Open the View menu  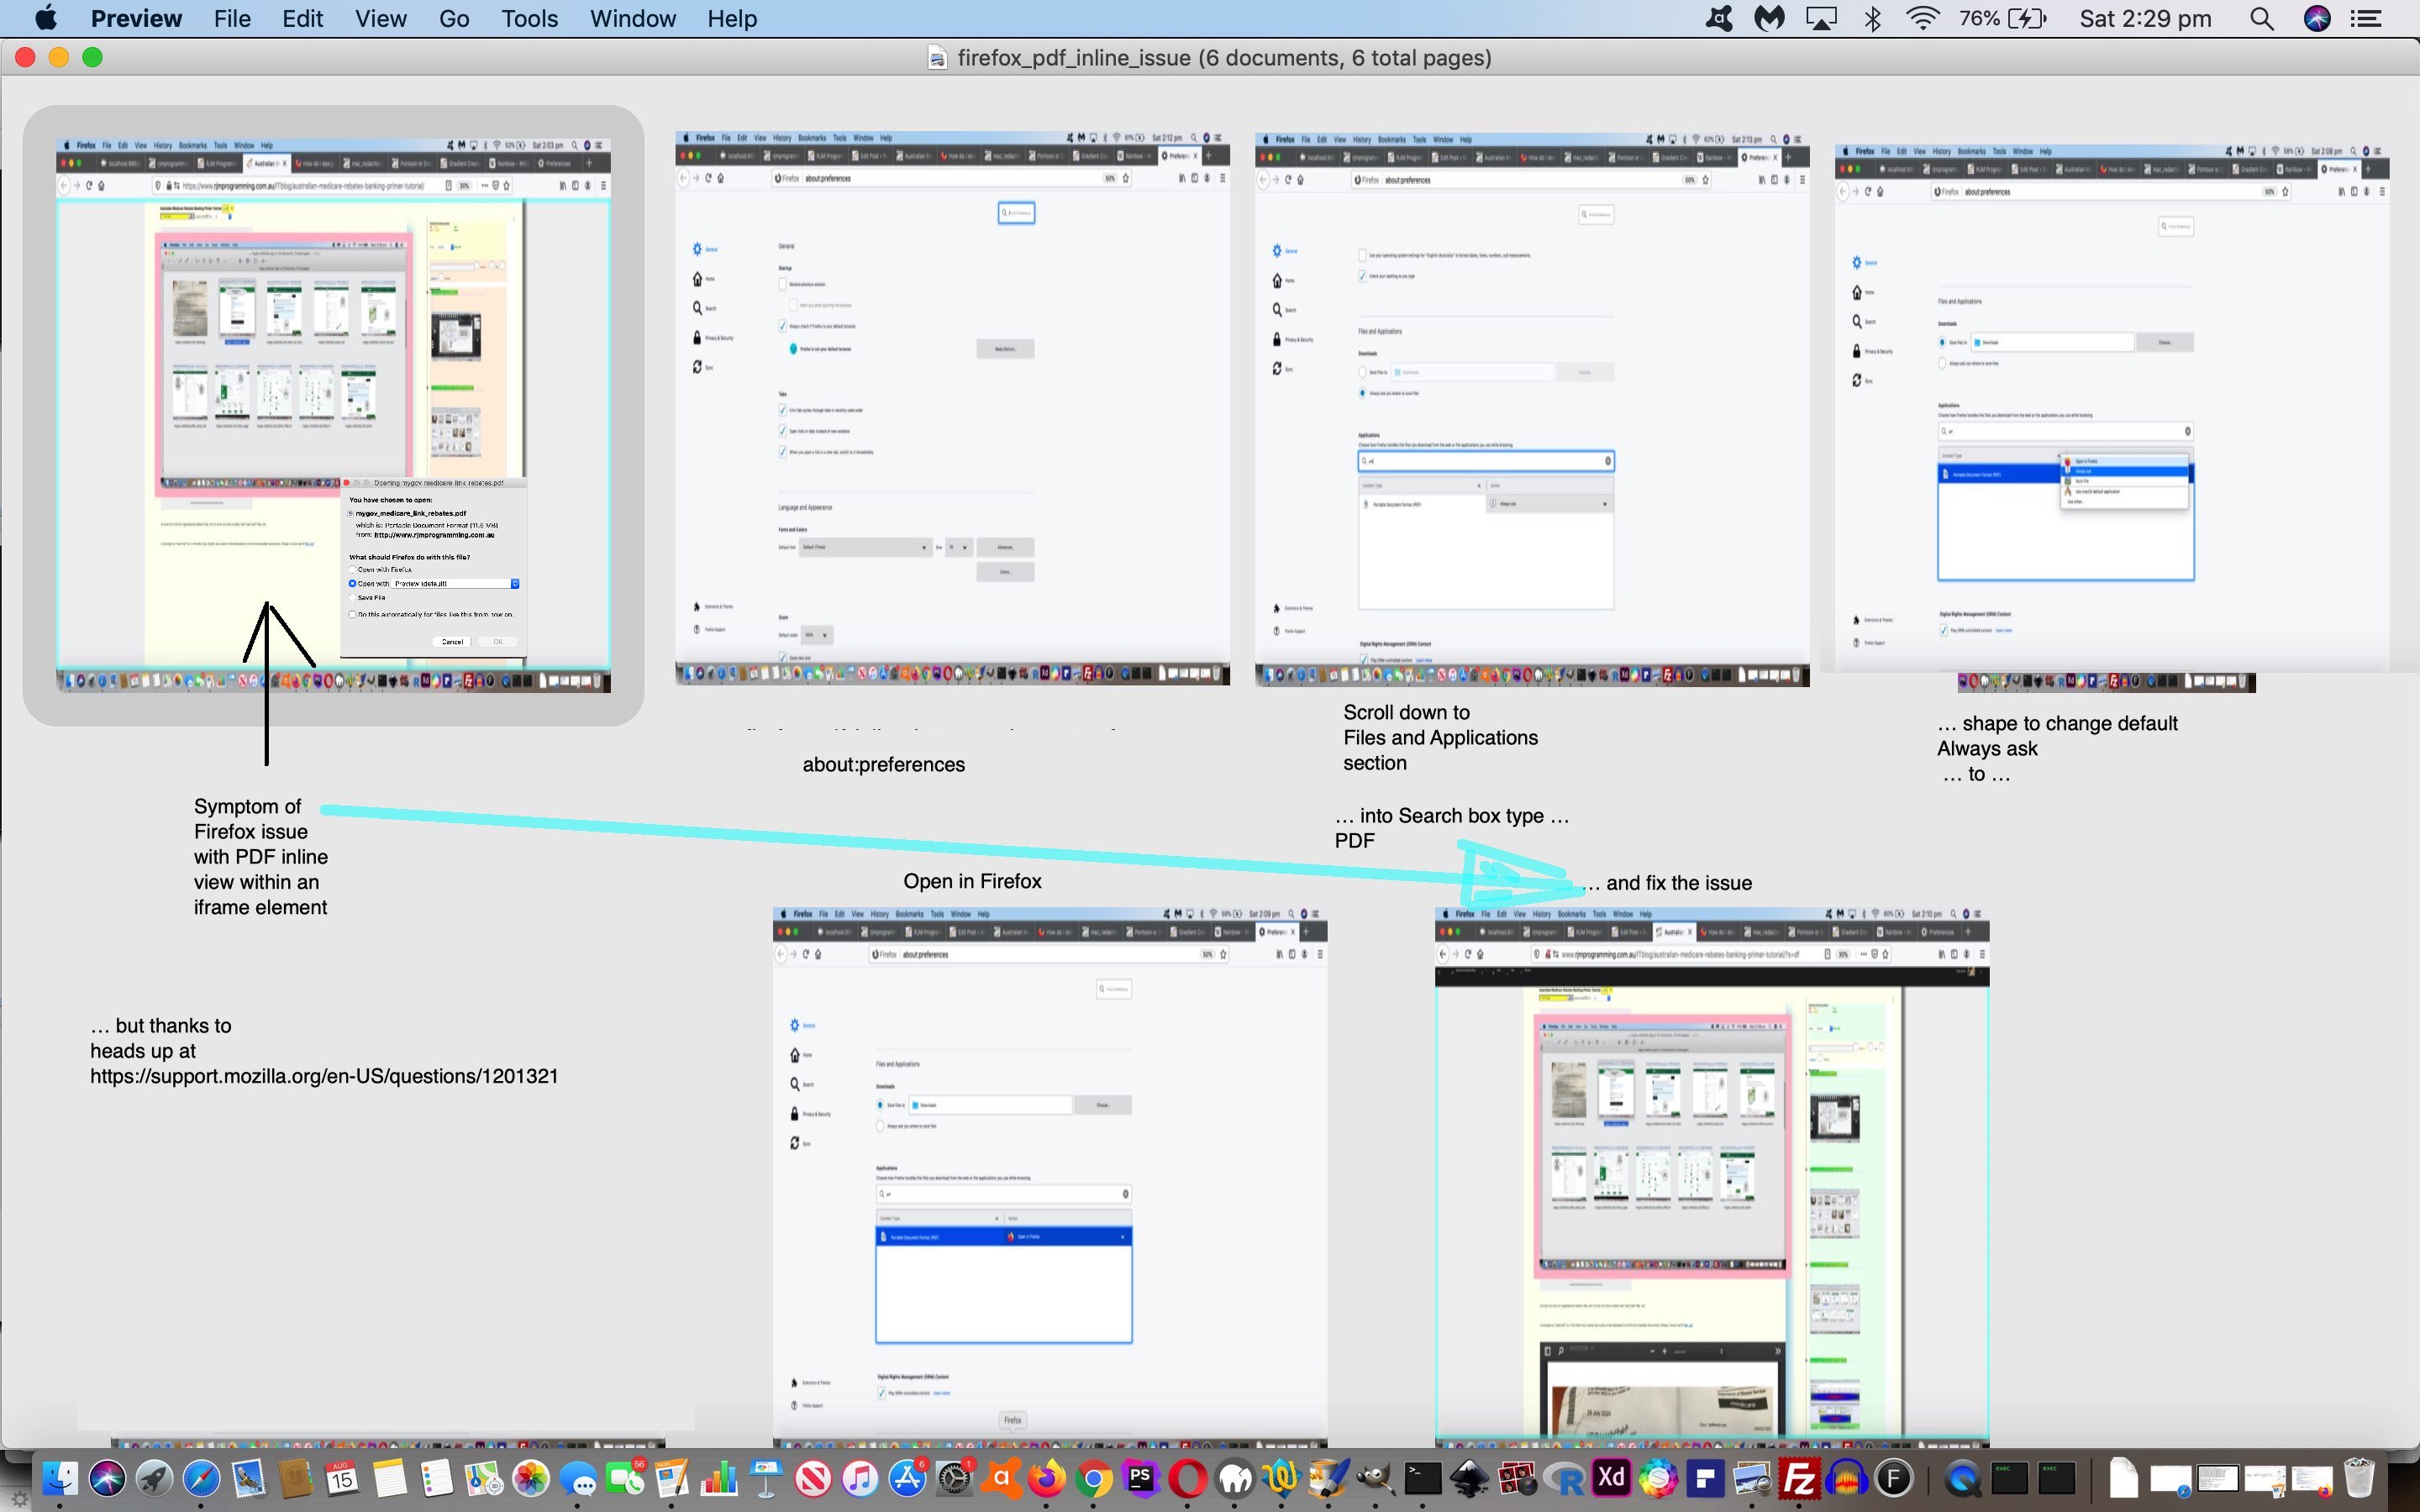click(381, 19)
